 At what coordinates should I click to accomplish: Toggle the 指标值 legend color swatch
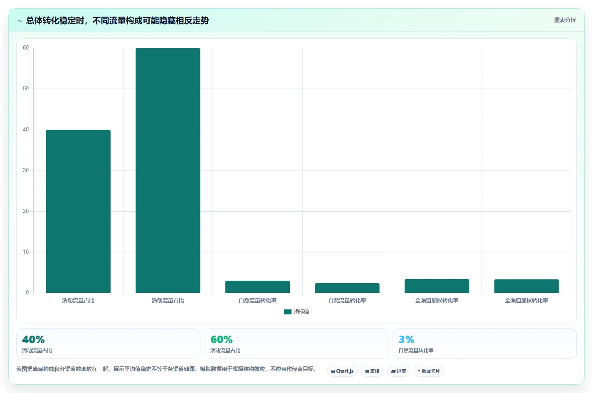click(288, 312)
